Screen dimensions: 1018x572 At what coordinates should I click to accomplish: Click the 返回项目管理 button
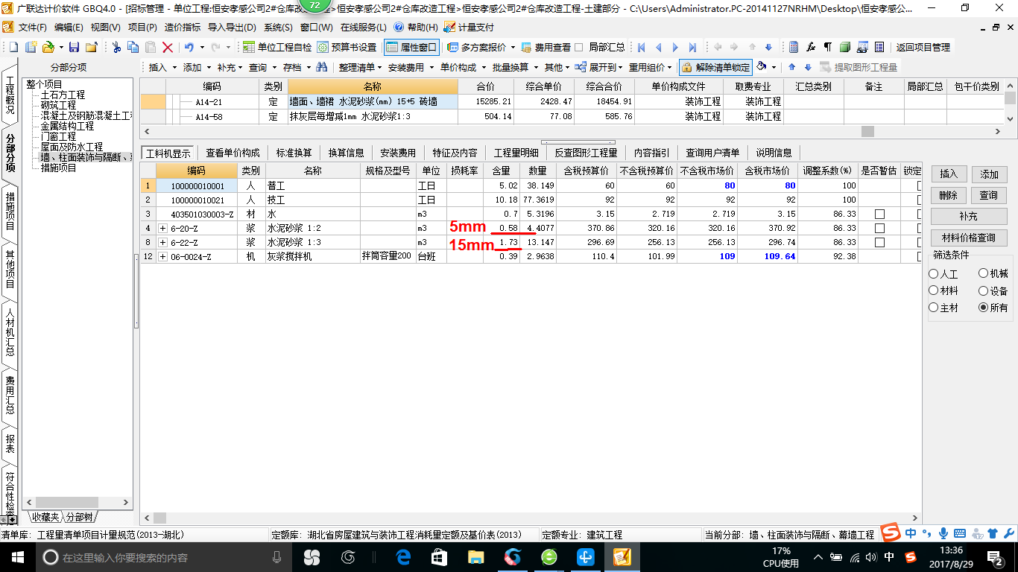click(923, 47)
